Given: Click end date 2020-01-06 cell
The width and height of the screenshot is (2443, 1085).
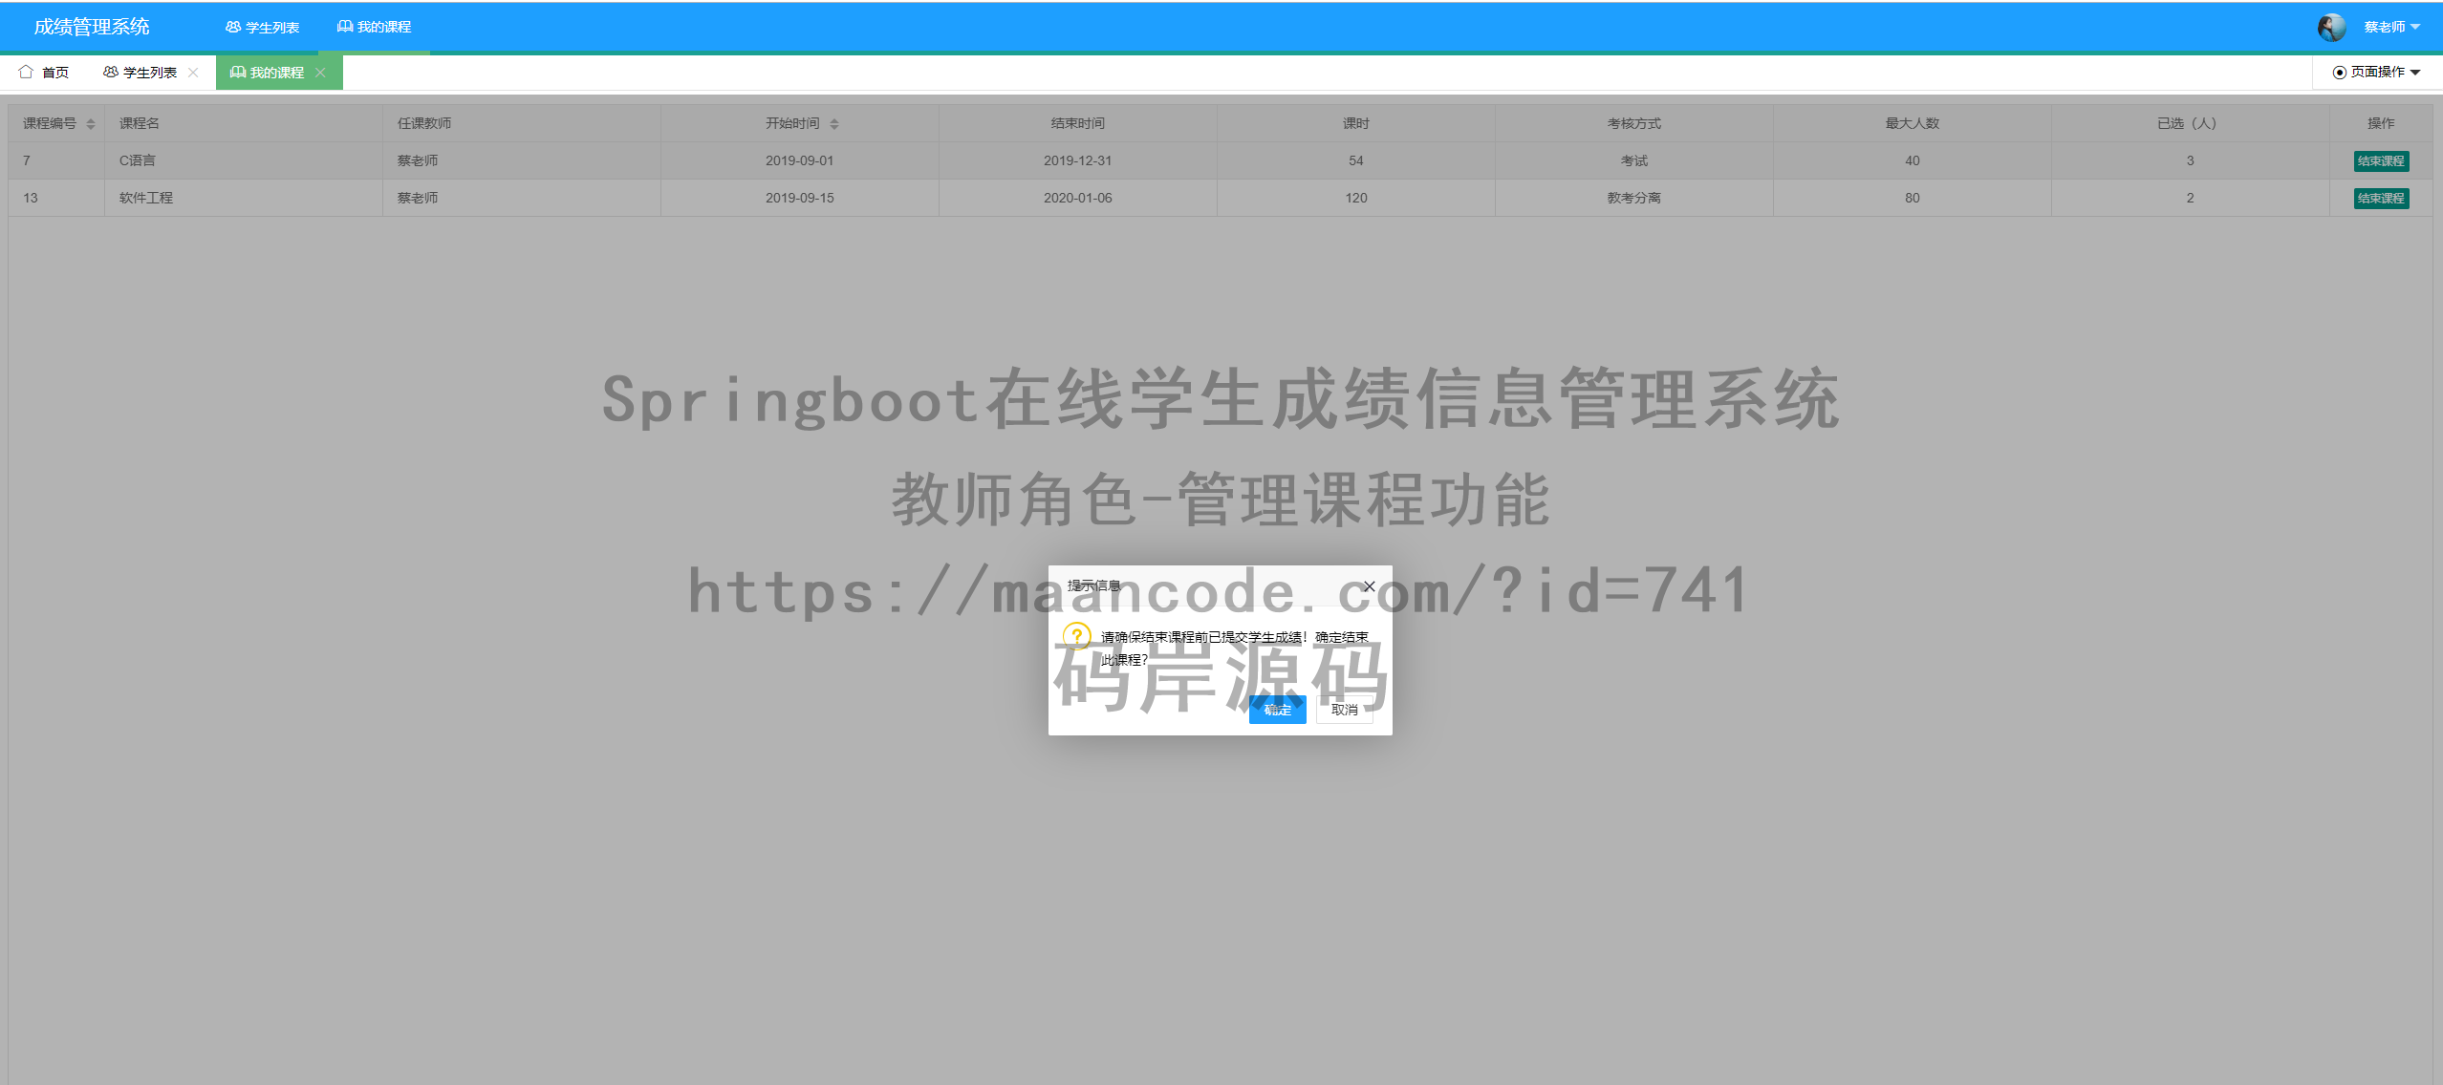Looking at the screenshot, I should (1077, 198).
